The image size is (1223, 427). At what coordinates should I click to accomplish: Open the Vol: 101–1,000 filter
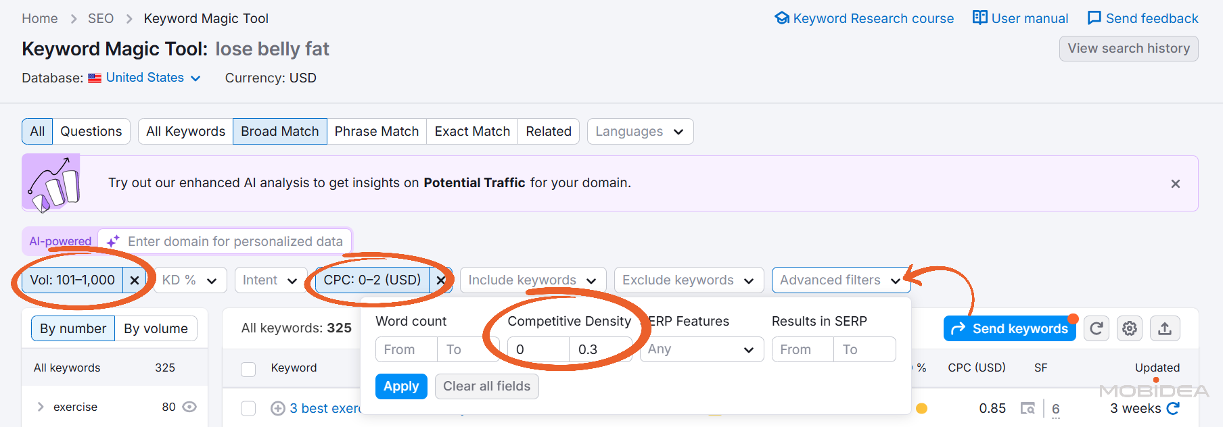click(72, 280)
